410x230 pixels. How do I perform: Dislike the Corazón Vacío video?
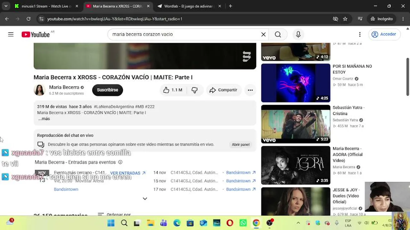point(195,90)
